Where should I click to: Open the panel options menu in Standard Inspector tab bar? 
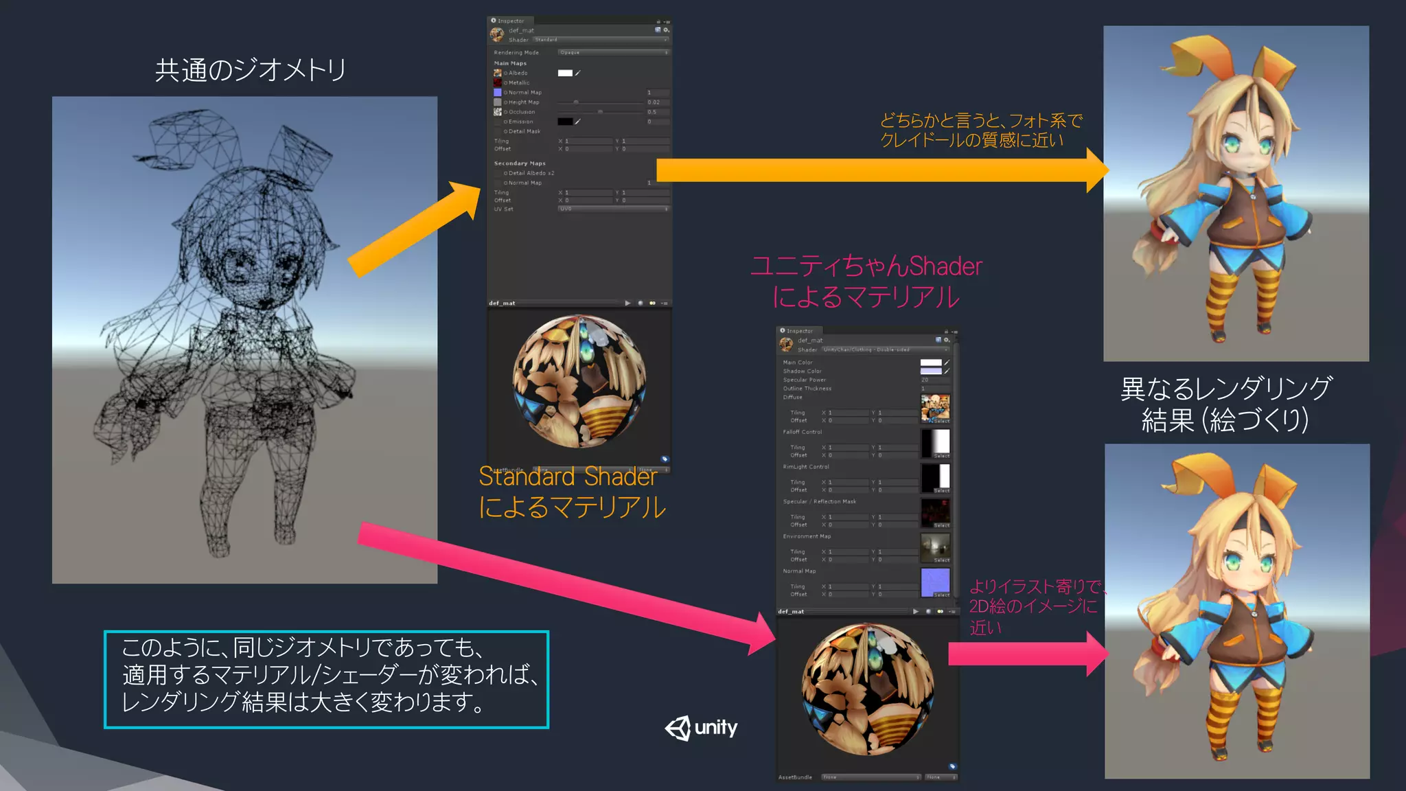[x=667, y=21]
